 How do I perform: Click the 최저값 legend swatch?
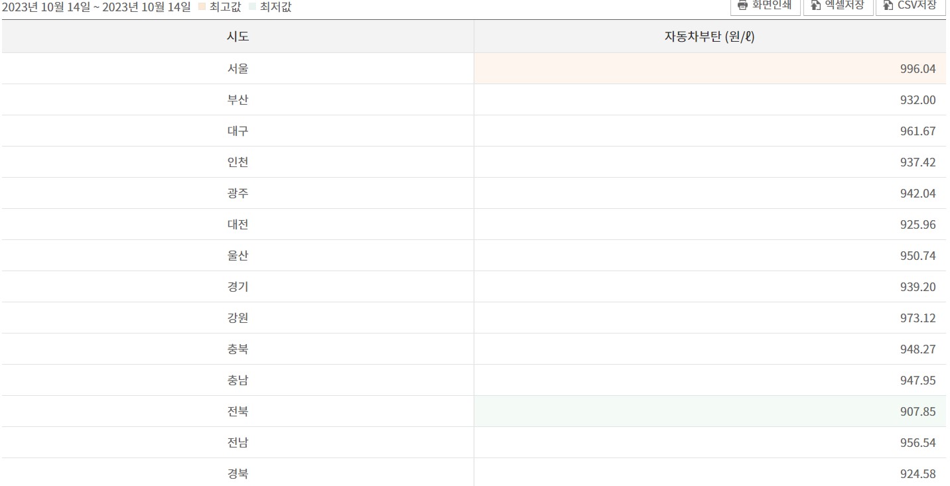point(253,7)
